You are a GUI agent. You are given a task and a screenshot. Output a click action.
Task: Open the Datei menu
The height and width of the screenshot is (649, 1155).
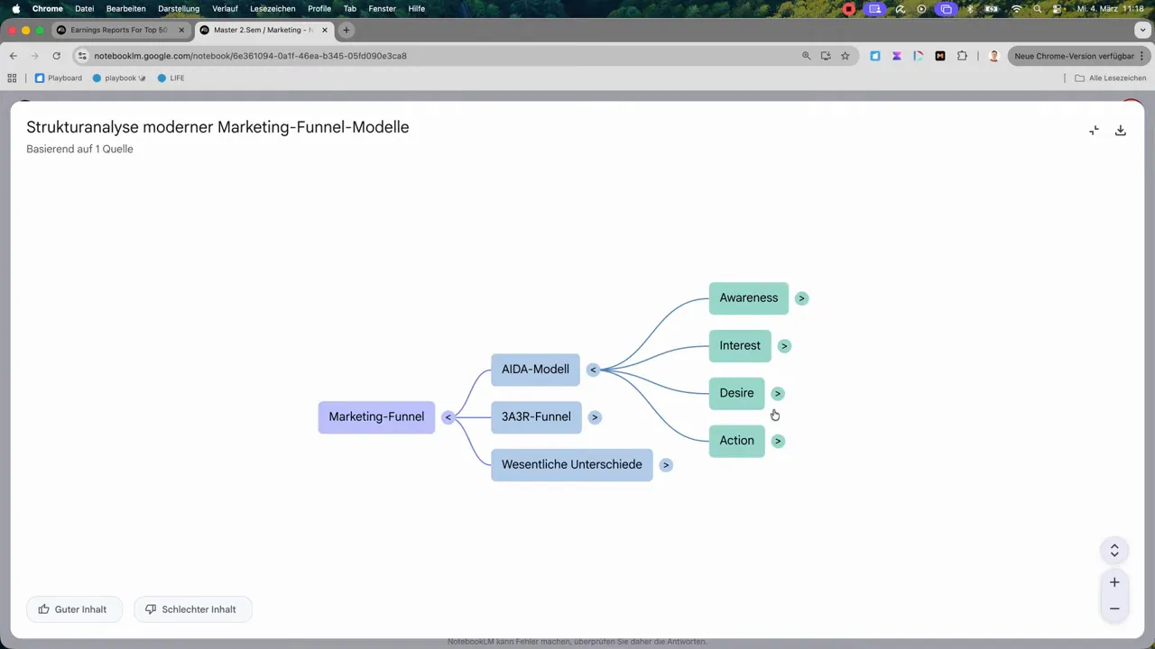[x=84, y=9]
